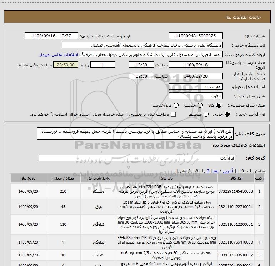Select the کالا/خدمت radio button
The height and width of the screenshot is (266, 275).
[x=176, y=105]
